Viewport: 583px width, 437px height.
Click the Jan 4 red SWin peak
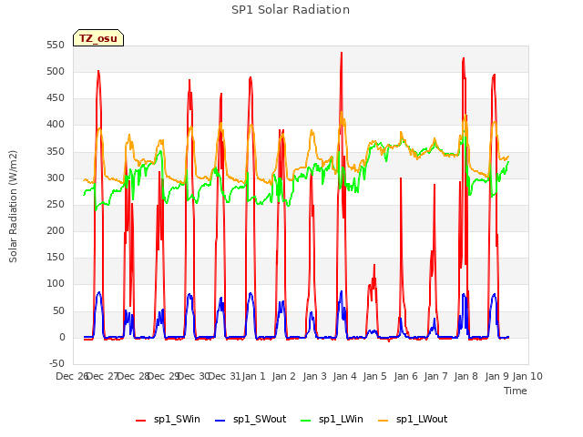(342, 54)
